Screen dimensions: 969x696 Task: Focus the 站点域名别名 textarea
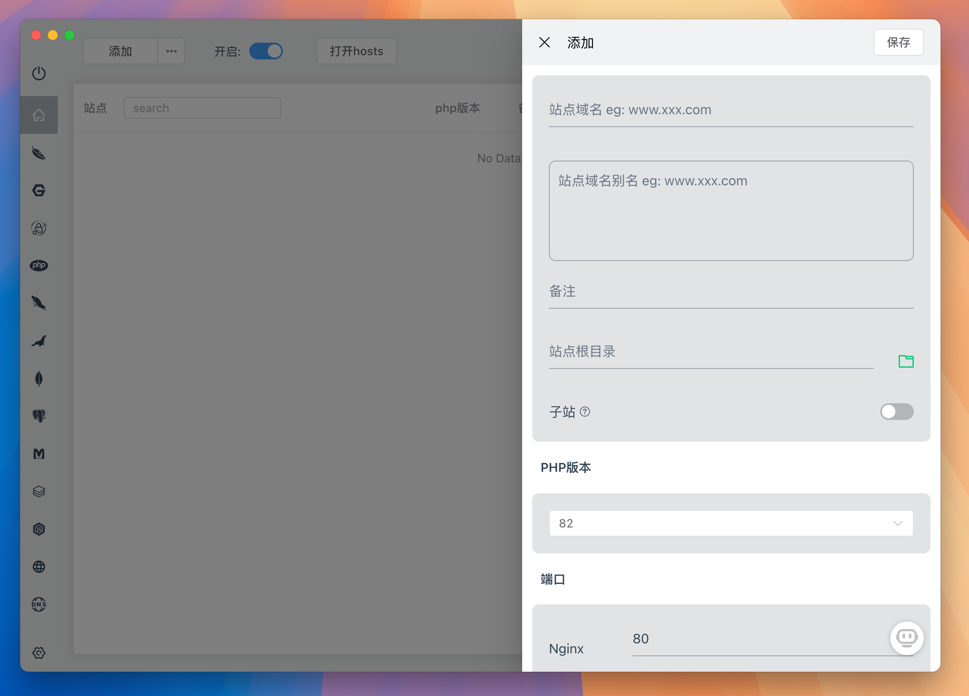tap(731, 210)
